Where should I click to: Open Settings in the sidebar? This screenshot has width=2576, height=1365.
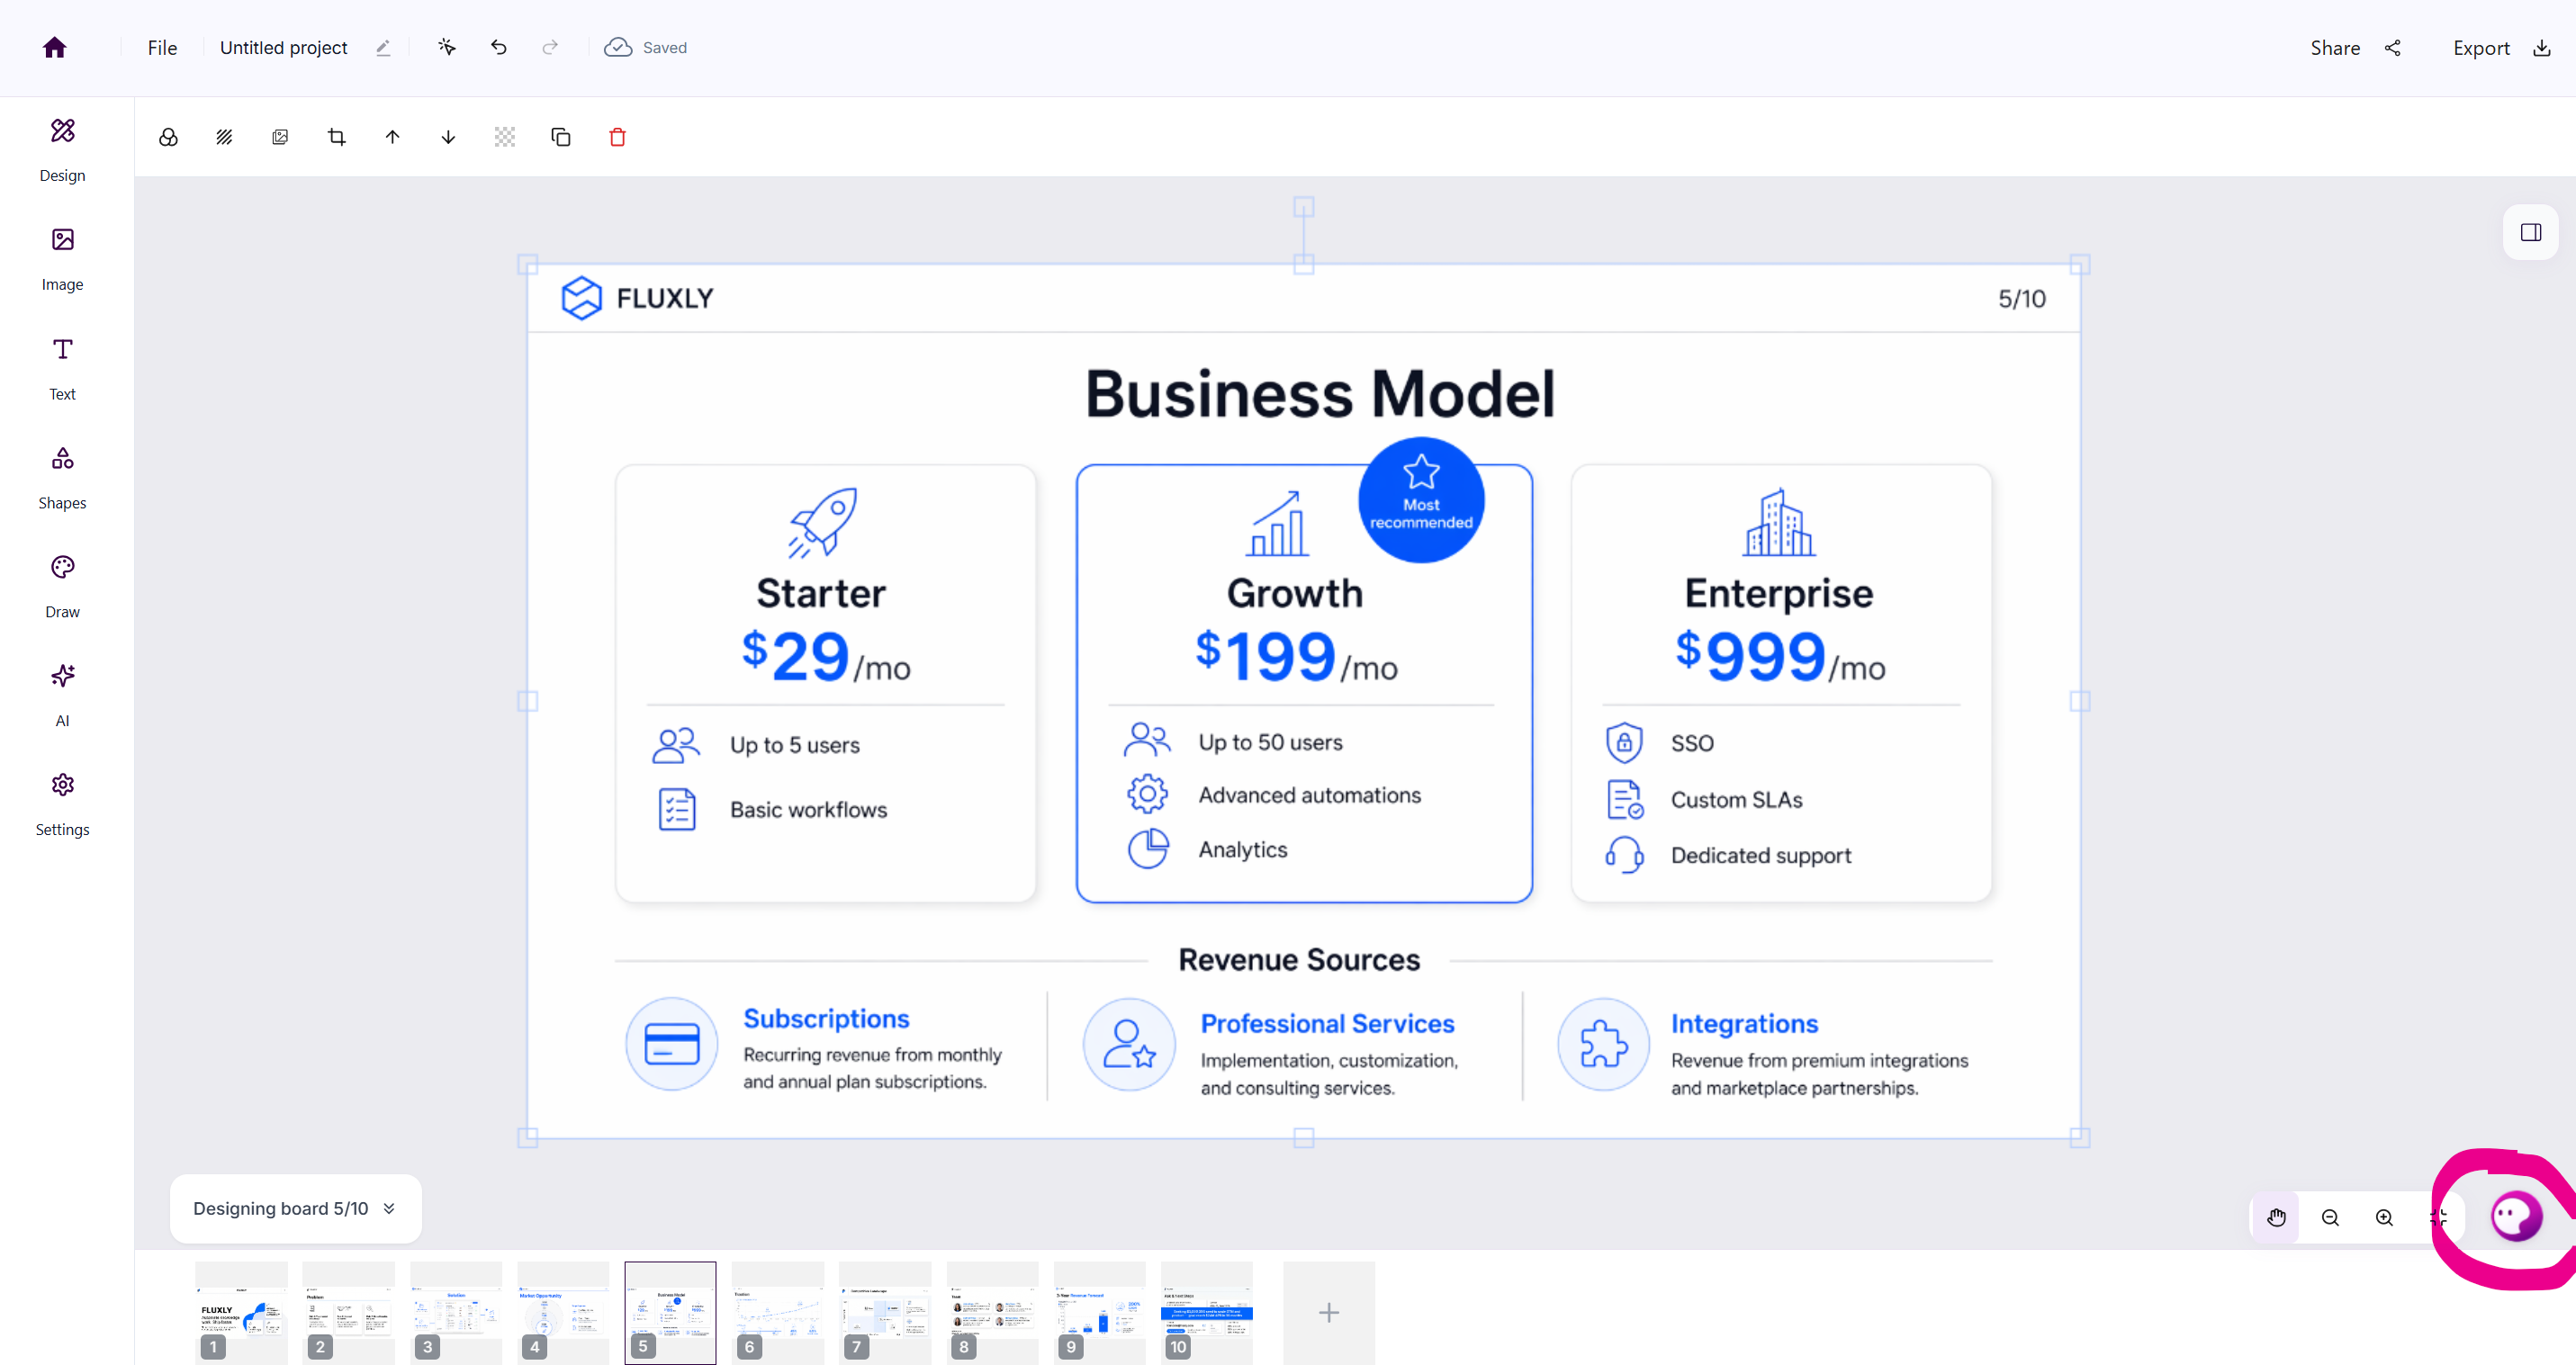coord(62,804)
